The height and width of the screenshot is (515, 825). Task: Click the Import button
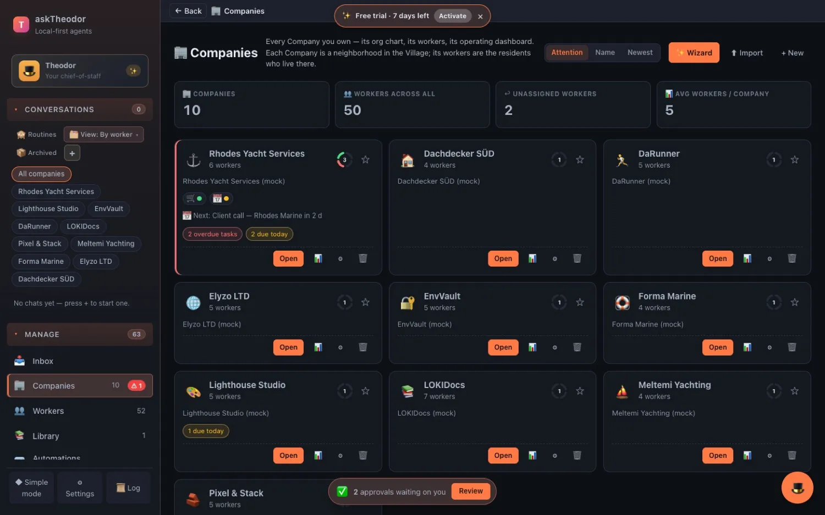pyautogui.click(x=747, y=53)
